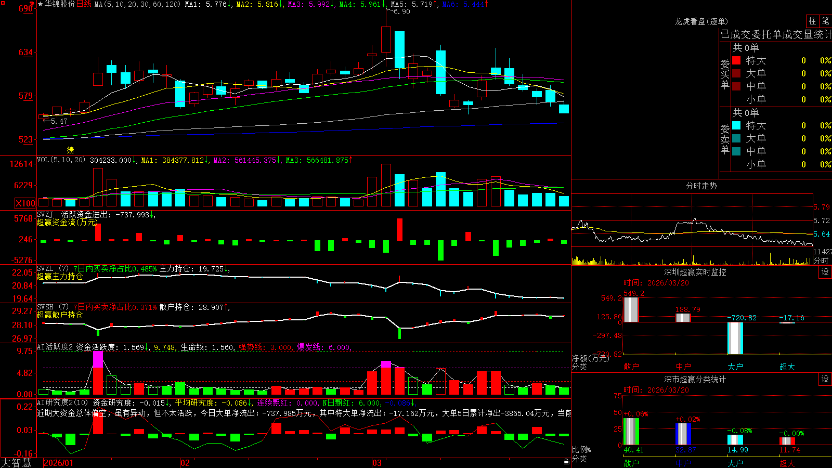Image resolution: width=832 pixels, height=468 pixels.
Task: Switch 龙虎看盘 to 柱 view
Action: (812, 21)
